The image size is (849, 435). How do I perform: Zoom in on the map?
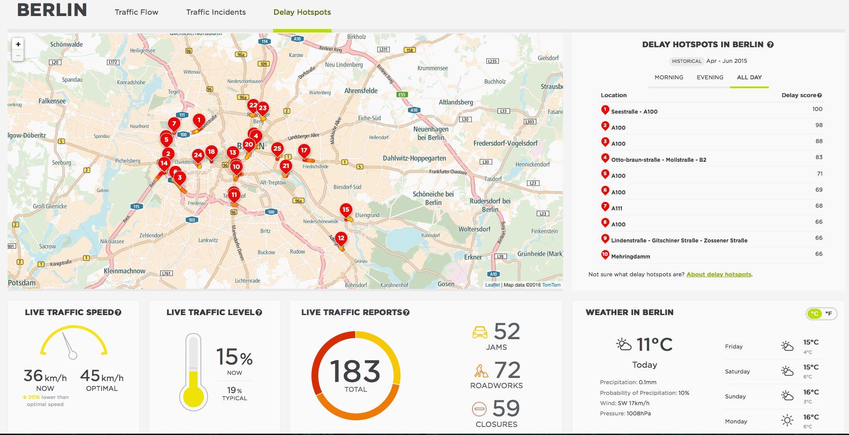point(18,44)
